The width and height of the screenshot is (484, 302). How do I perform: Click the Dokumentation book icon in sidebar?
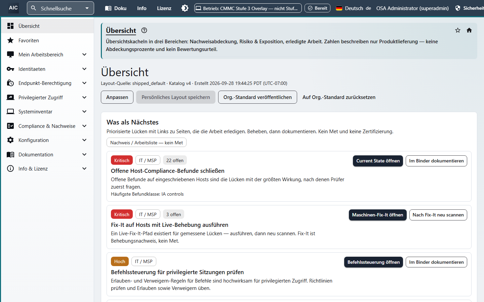click(x=10, y=154)
